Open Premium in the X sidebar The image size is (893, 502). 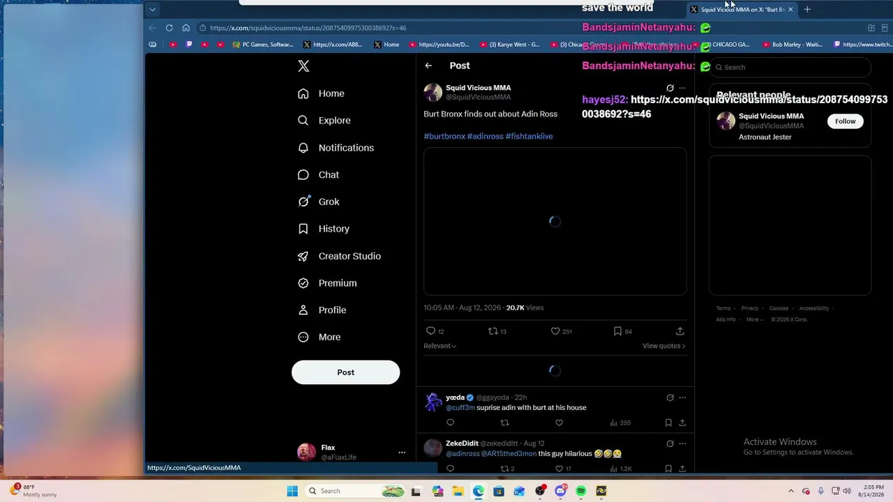327,283
